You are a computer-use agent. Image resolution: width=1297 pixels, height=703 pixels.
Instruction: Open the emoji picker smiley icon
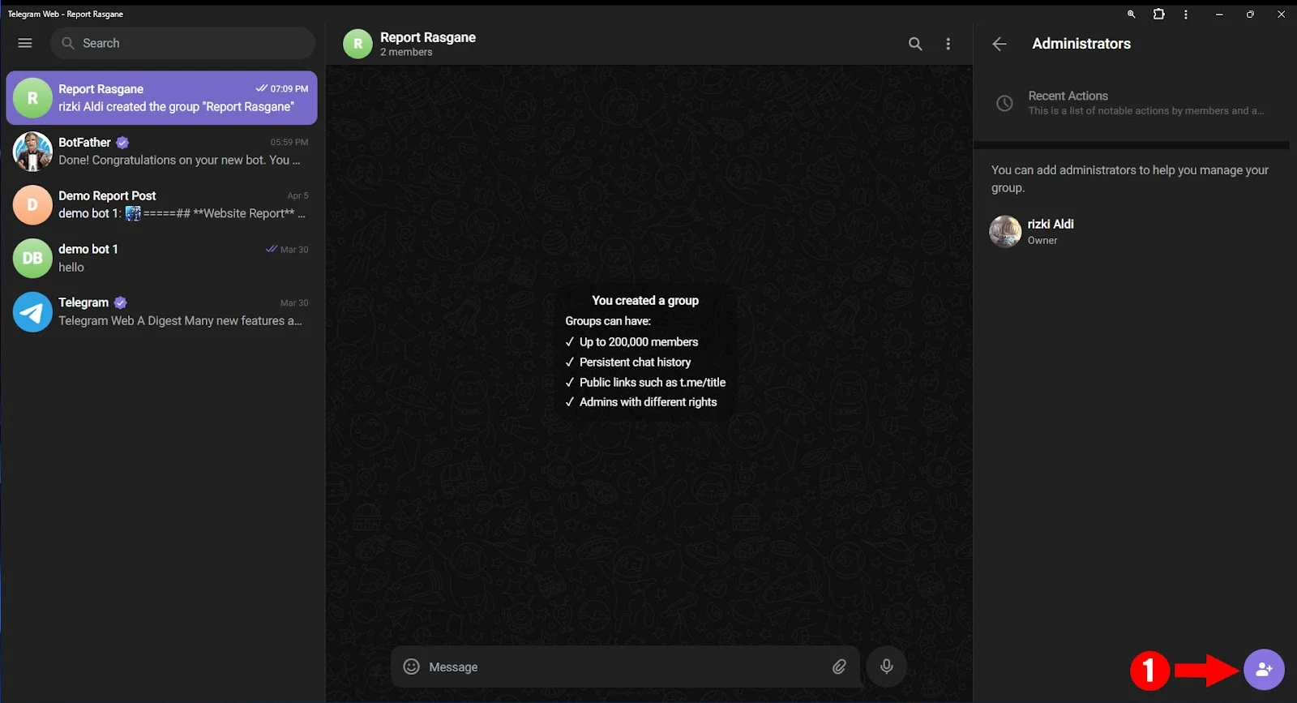click(x=412, y=667)
